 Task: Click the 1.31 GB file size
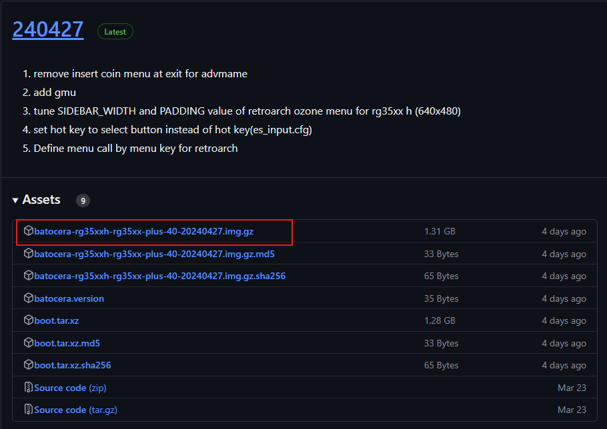440,232
